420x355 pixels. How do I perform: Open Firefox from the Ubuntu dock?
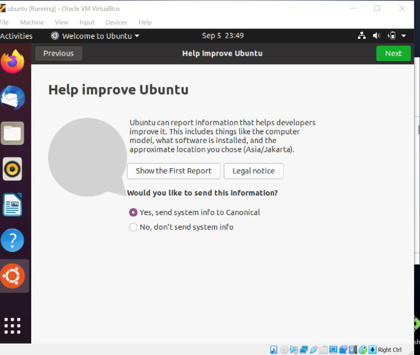13,61
